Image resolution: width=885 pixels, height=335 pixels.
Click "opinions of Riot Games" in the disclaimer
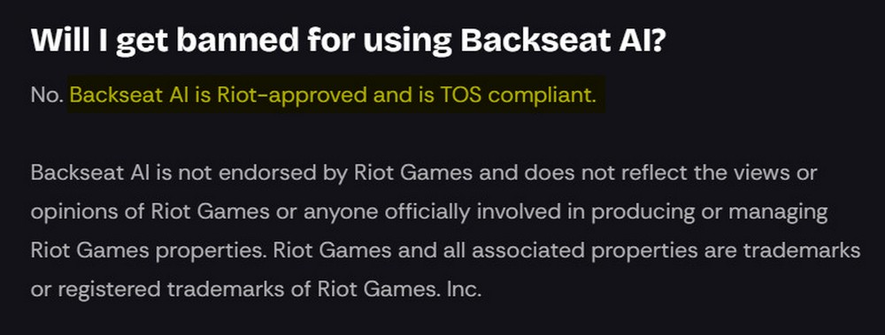pyautogui.click(x=150, y=212)
